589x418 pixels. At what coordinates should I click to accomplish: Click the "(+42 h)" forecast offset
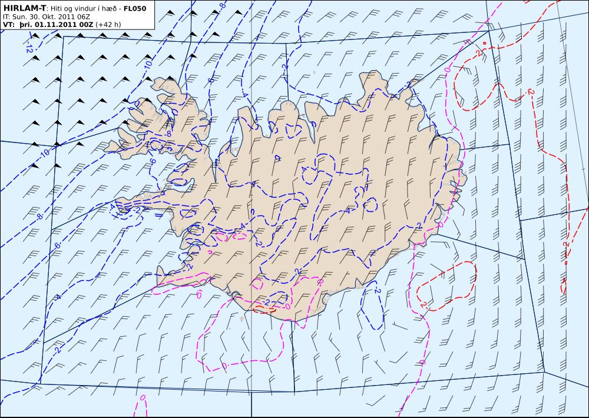point(108,25)
